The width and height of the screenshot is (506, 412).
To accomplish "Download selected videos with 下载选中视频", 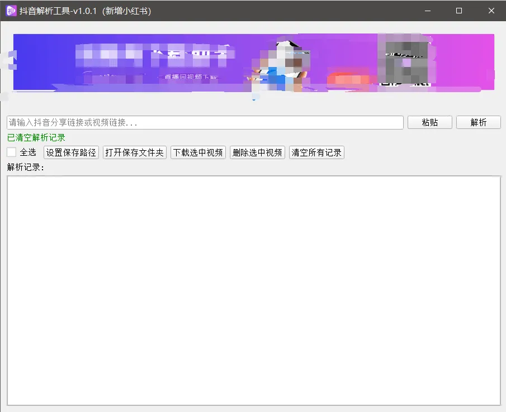I will [x=198, y=151].
